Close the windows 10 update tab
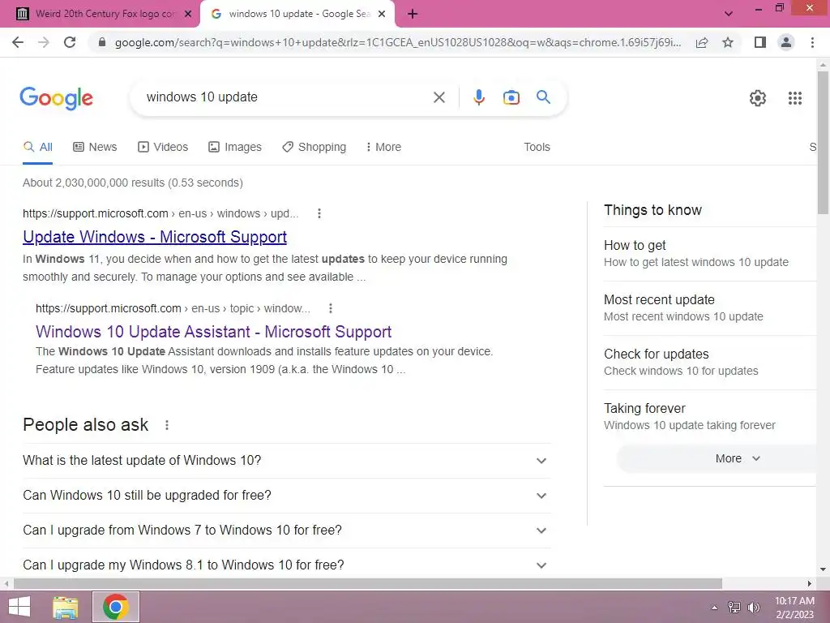The height and width of the screenshot is (623, 830). click(382, 15)
